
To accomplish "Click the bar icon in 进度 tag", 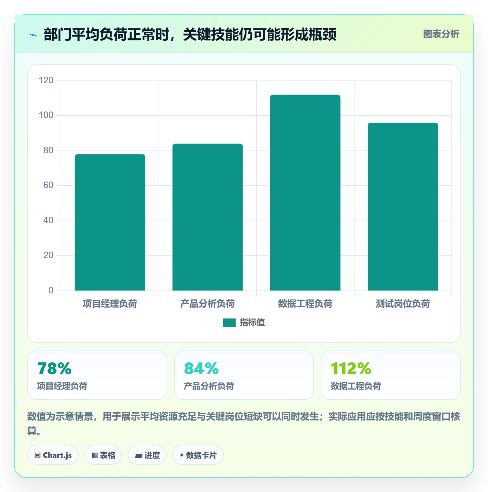I will pyautogui.click(x=138, y=455).
